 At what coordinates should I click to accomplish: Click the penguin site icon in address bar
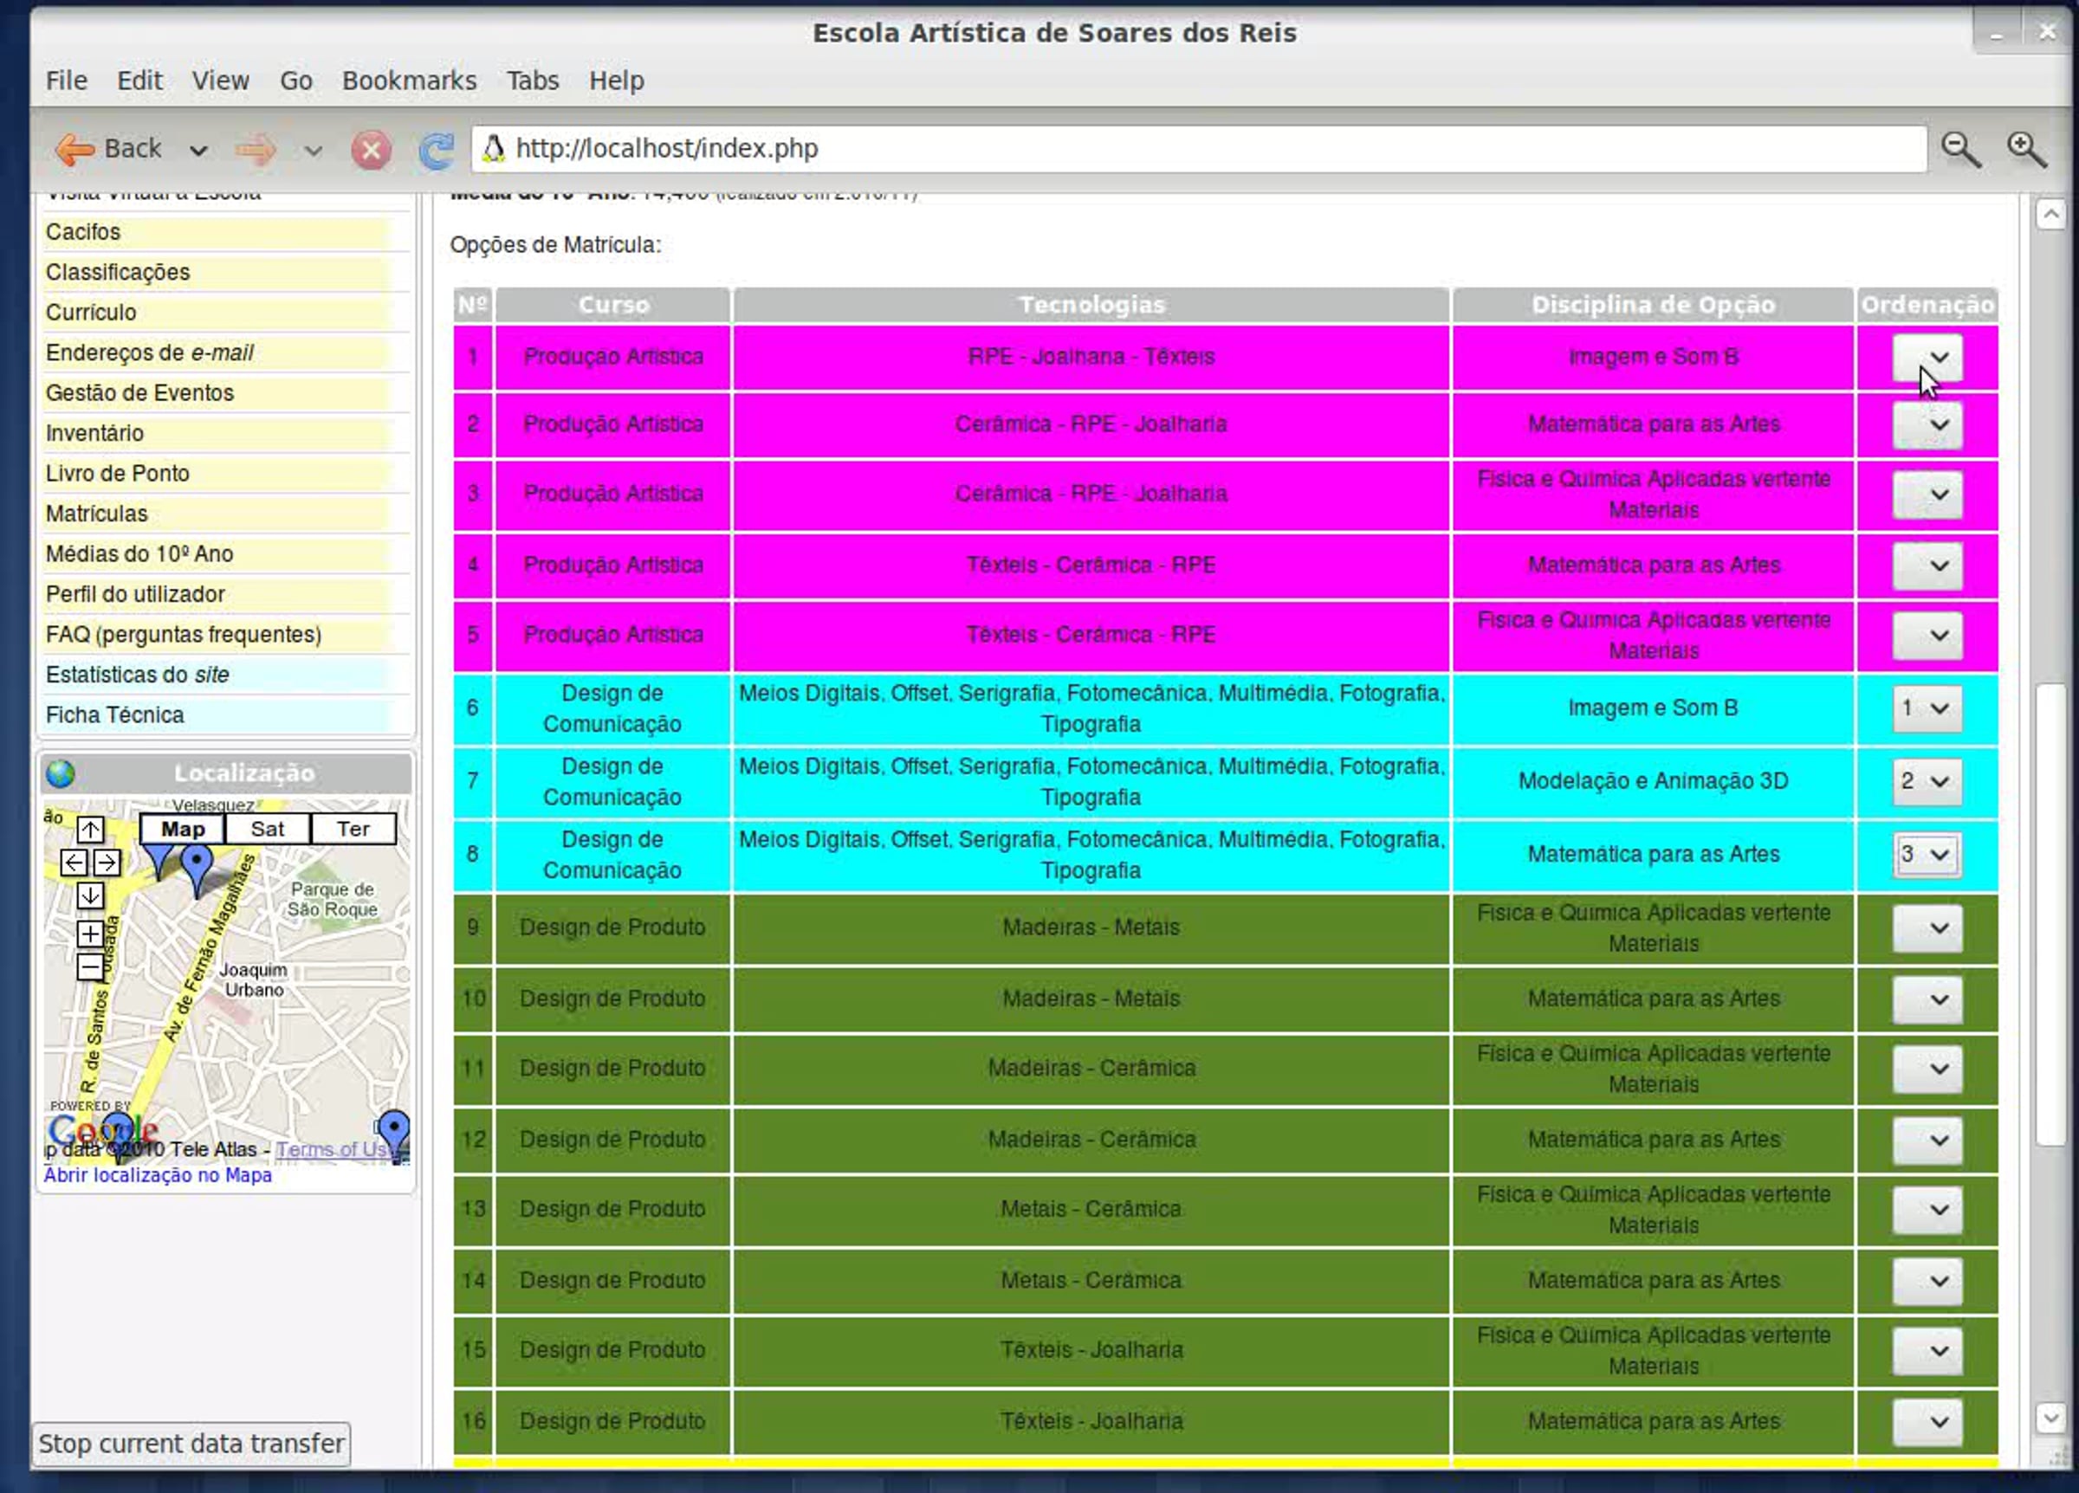tap(494, 148)
